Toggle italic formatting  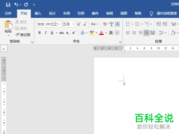pyautogui.click(x=46, y=33)
